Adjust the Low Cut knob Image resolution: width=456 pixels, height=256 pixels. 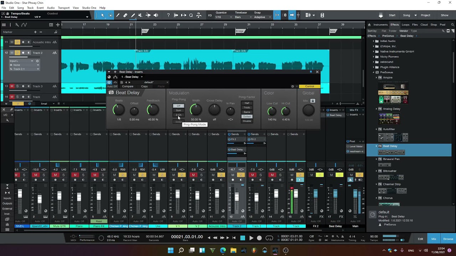[x=272, y=112]
